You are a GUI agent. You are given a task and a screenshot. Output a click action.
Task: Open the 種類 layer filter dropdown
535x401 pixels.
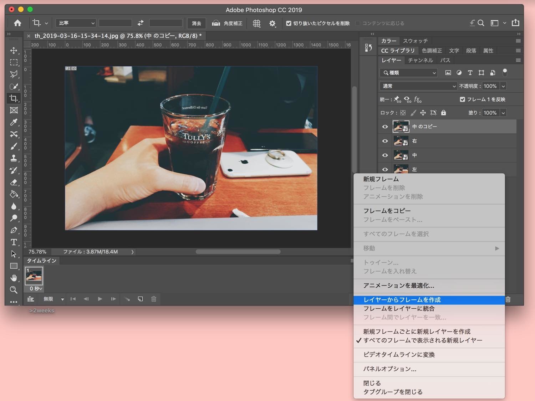click(x=409, y=73)
